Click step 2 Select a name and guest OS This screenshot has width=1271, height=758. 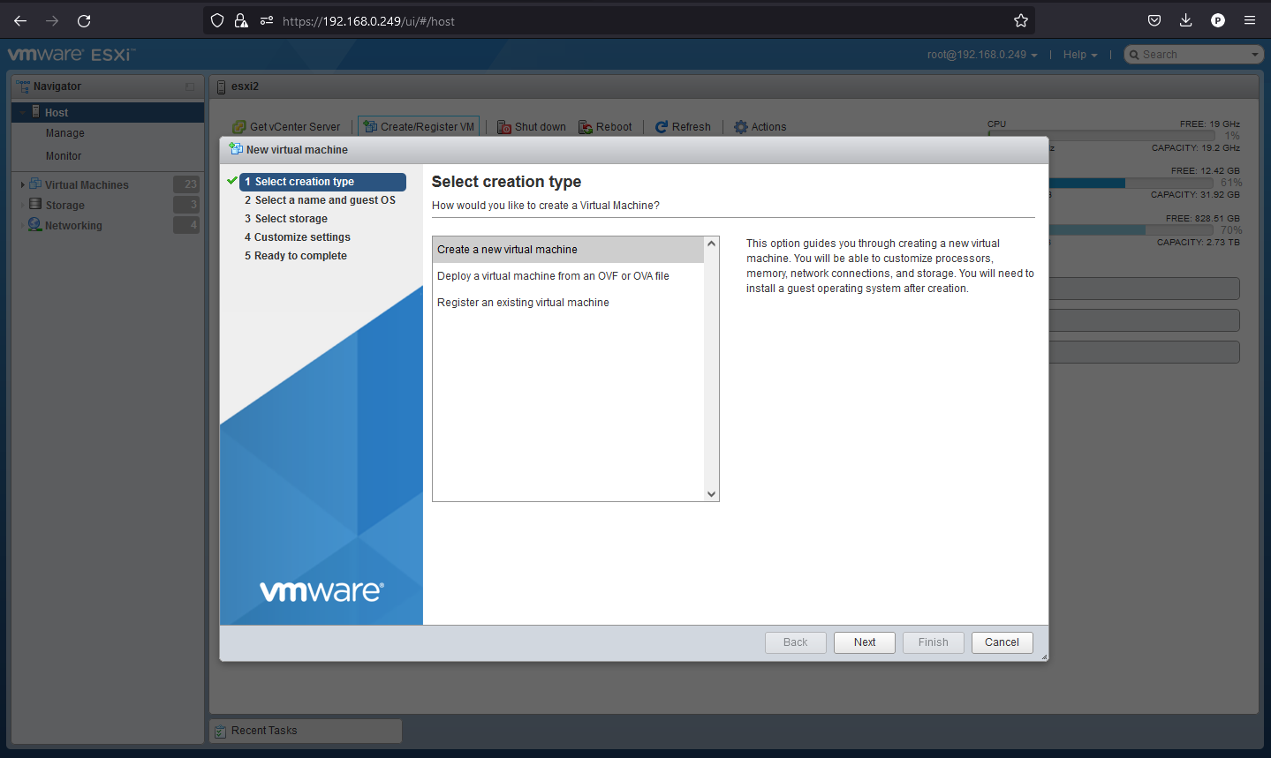click(320, 200)
